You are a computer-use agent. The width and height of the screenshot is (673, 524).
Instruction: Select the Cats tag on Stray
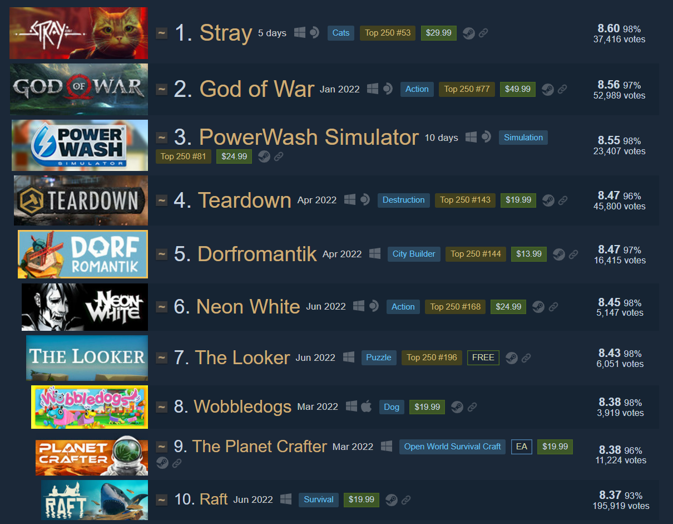pos(341,33)
